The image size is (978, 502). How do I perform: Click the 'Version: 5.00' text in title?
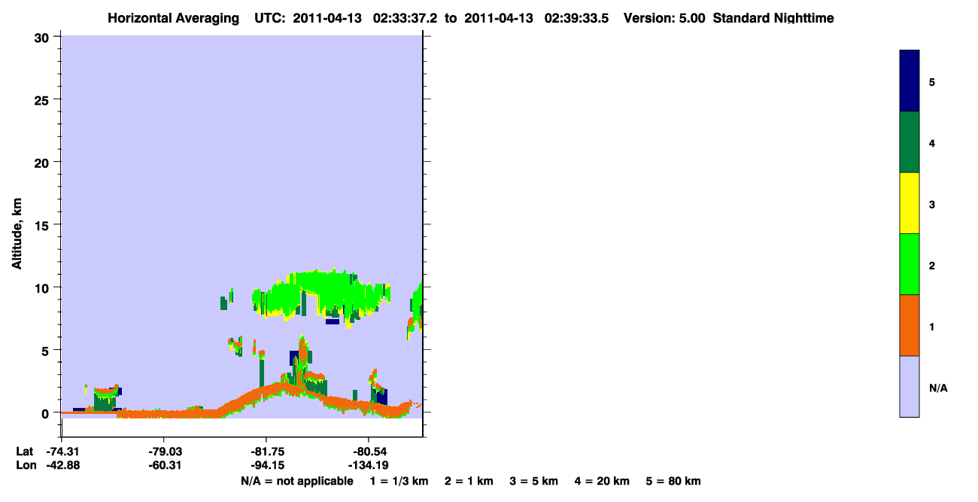coord(666,18)
